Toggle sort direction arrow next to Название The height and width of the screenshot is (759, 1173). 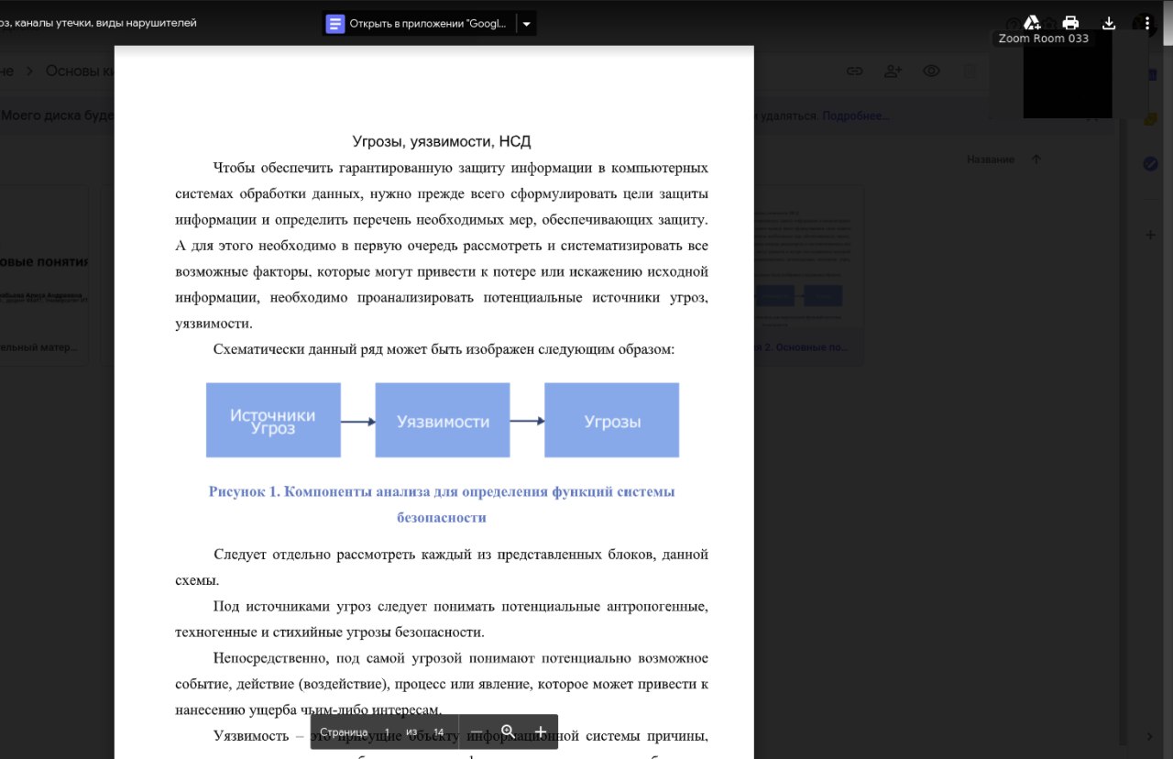click(x=1036, y=159)
